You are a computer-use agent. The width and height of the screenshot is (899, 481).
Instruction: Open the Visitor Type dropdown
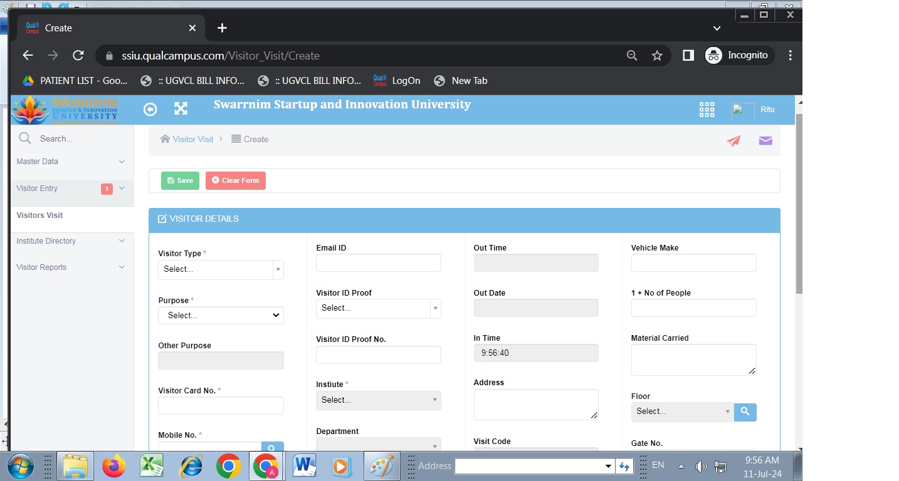tap(221, 269)
